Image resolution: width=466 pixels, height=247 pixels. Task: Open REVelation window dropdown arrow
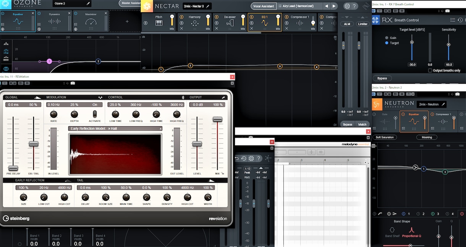pos(232,83)
